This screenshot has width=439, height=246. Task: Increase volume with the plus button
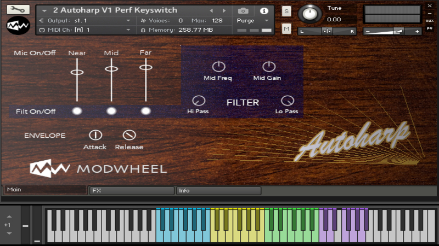(417, 32)
